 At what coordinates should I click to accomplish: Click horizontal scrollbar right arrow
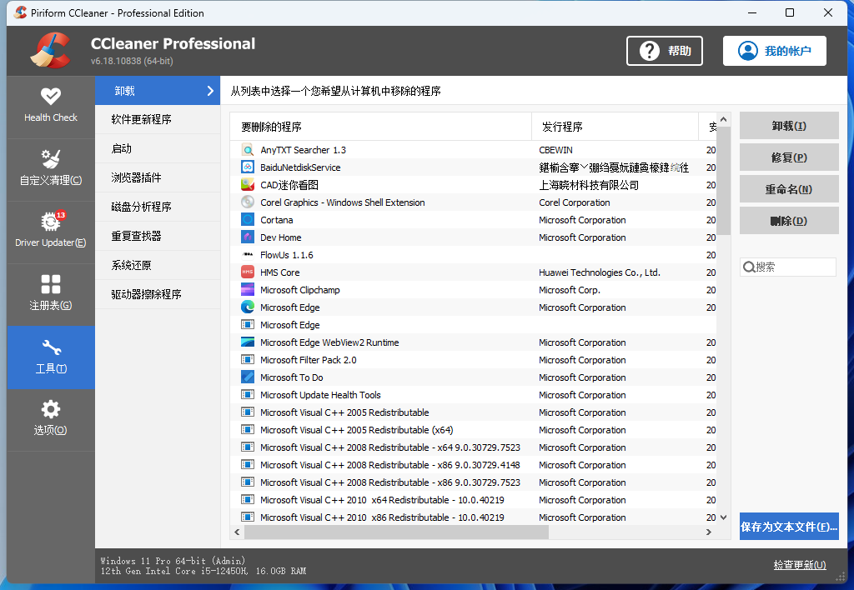tap(709, 532)
